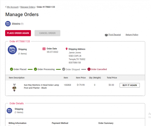This screenshot has height=126, width=151.
Task: Click the order date 05/27/2022
Action: click(53, 52)
